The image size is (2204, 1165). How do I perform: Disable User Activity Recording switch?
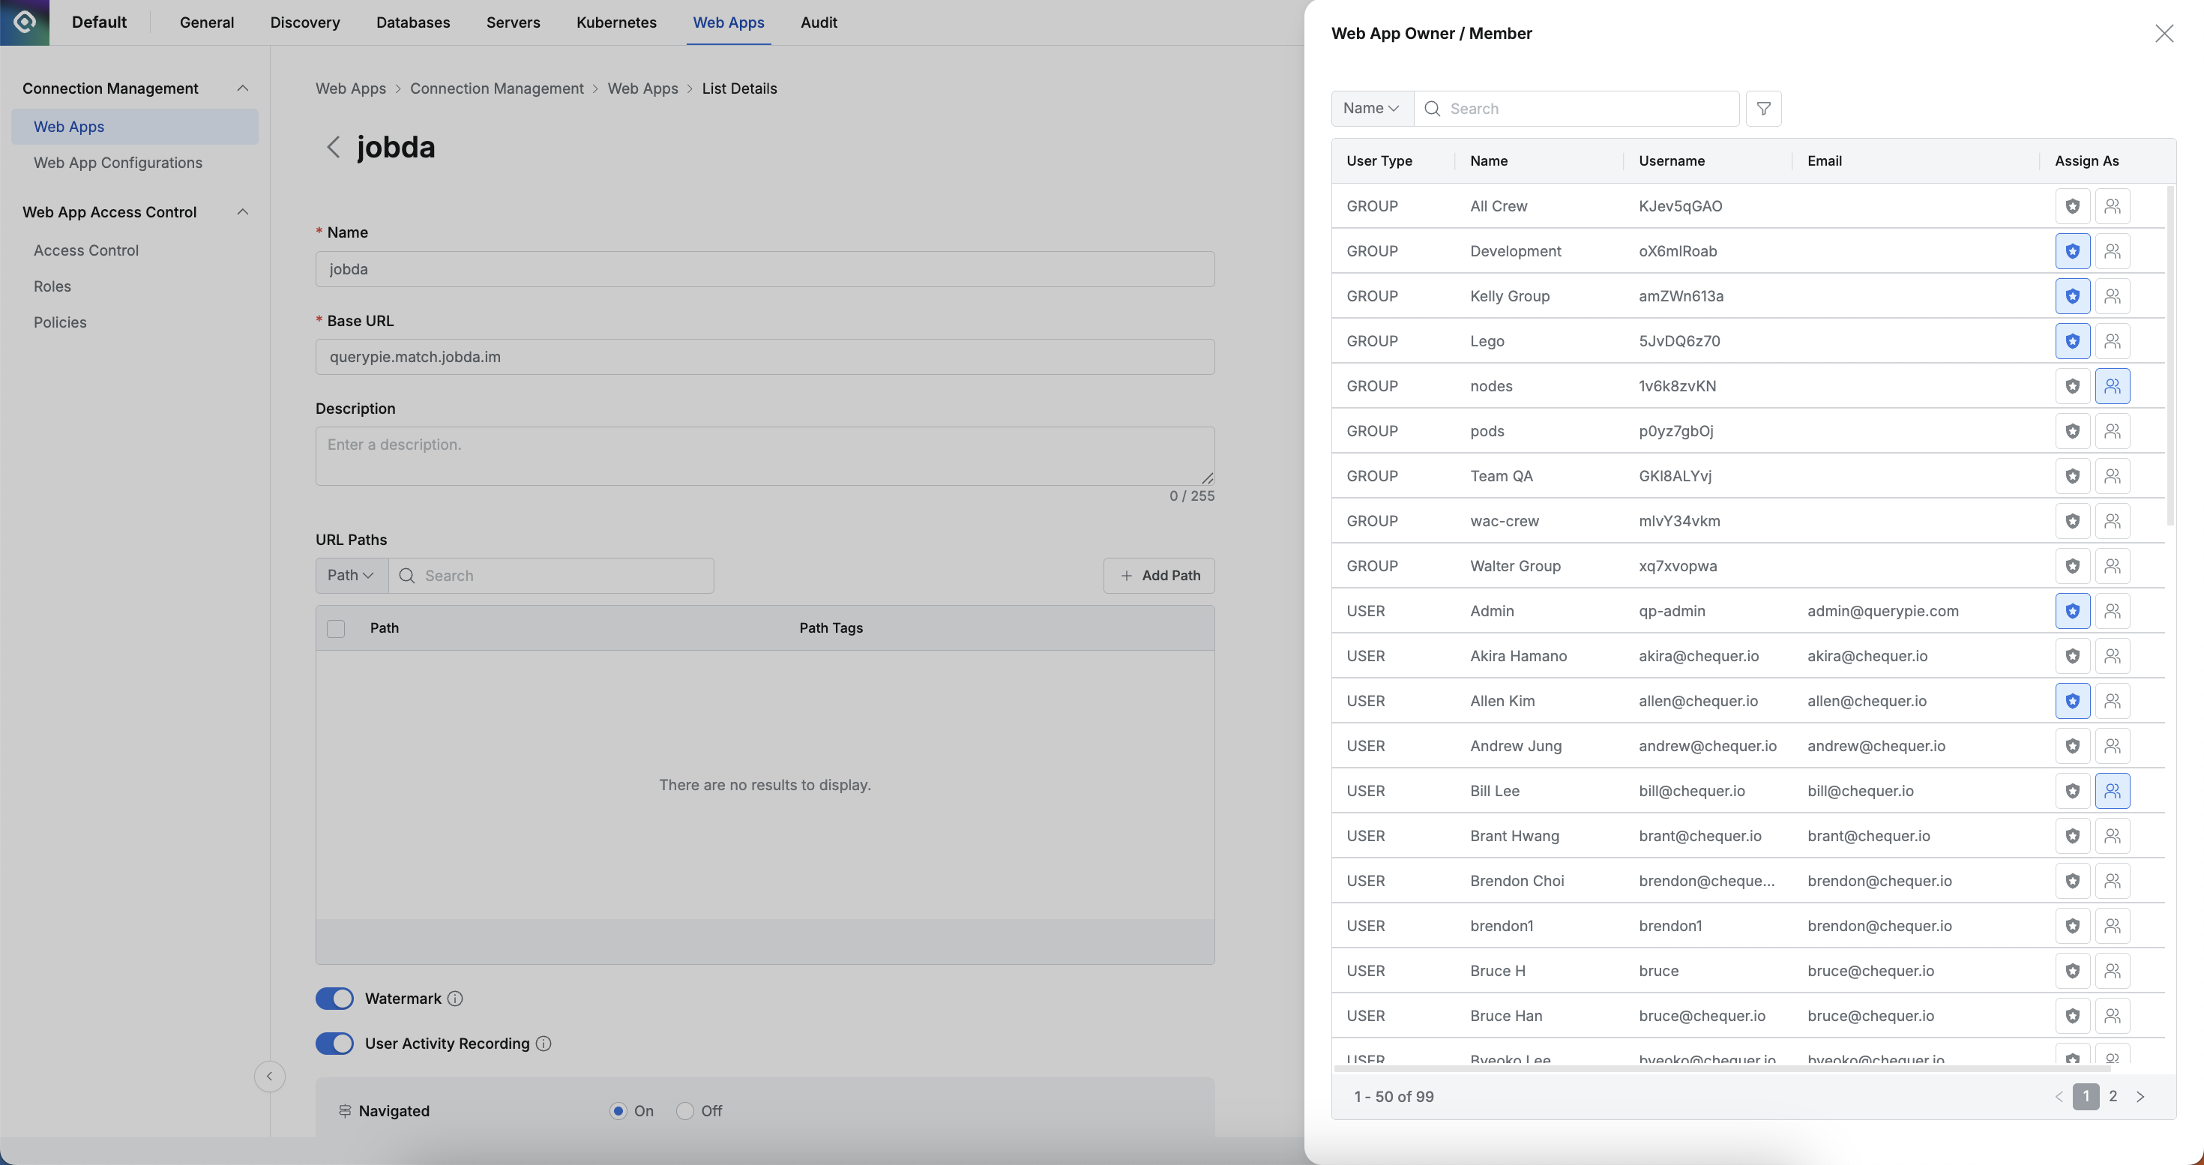click(x=334, y=1044)
